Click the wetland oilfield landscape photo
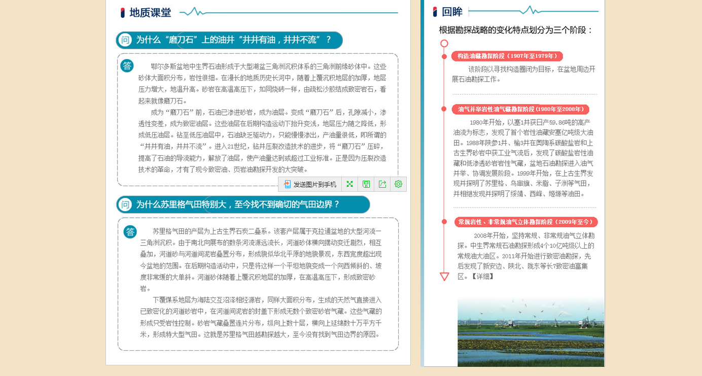The height and width of the screenshot is (376, 702). click(531, 332)
